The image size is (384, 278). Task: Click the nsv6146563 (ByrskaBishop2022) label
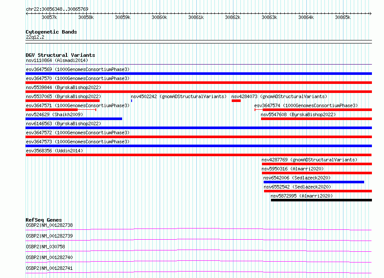[63, 124]
